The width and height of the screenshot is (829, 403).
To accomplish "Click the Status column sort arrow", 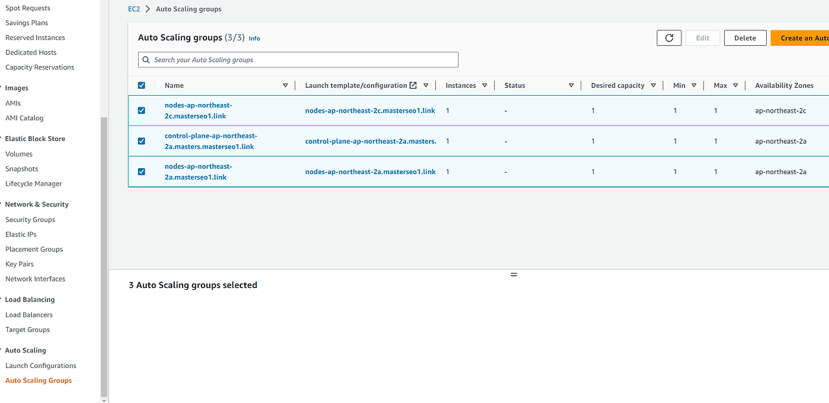I will click(571, 85).
